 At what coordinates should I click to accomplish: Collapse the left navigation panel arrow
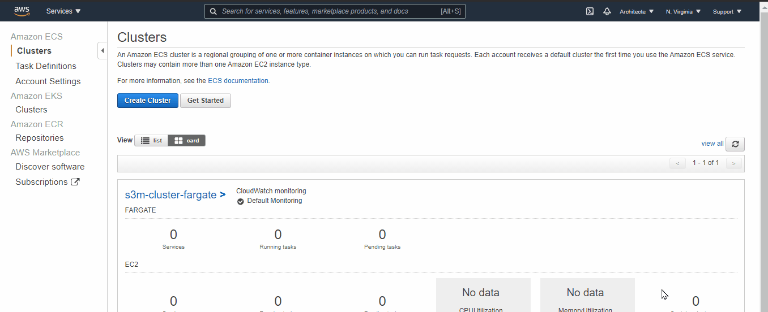point(103,50)
